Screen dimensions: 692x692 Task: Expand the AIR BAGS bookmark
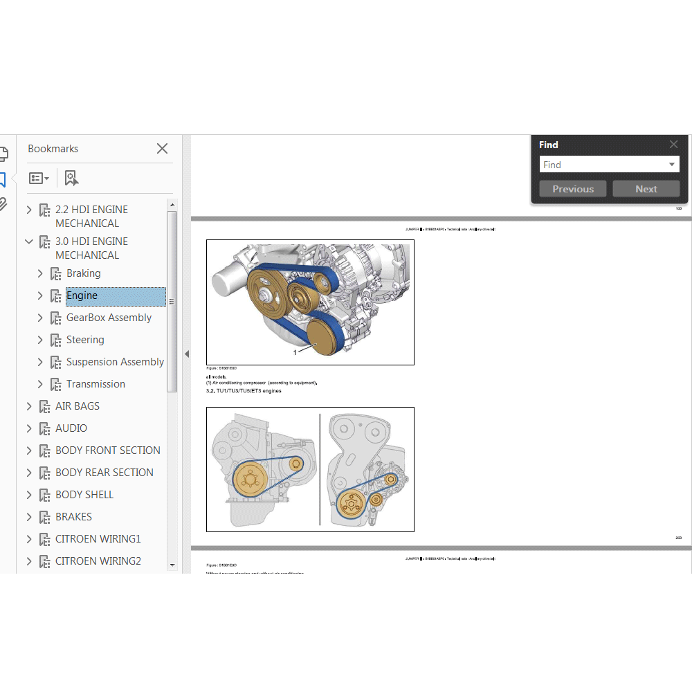29,406
